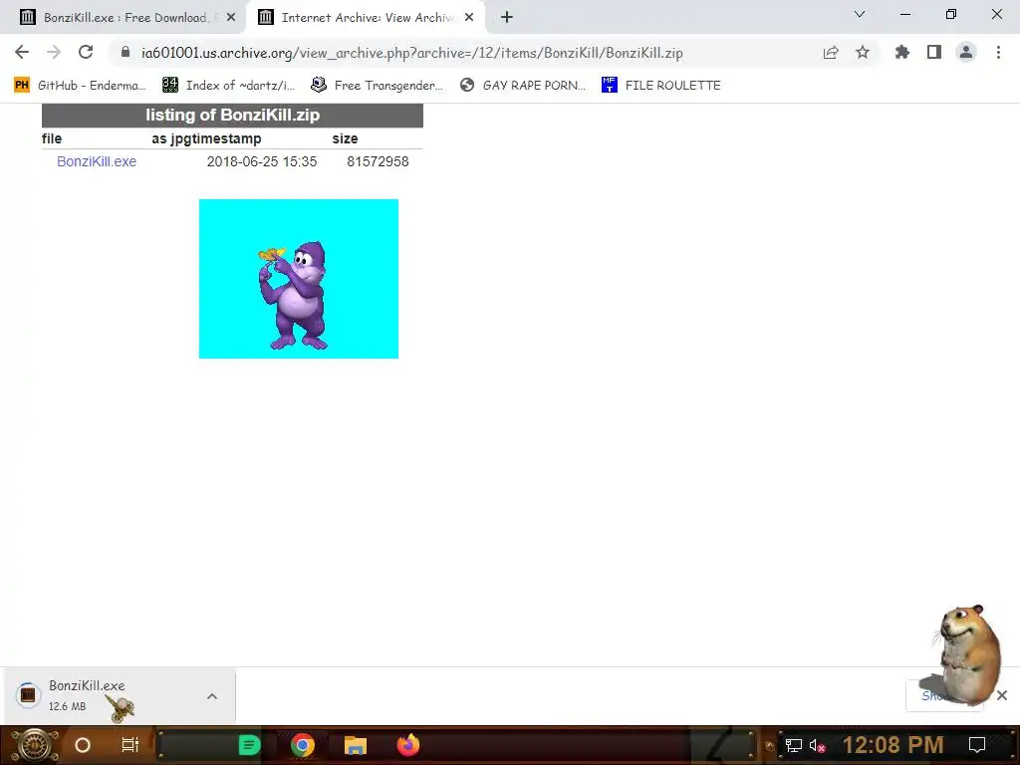Expand the tab search dropdown
Screen dimensions: 1020x765
(x=860, y=14)
